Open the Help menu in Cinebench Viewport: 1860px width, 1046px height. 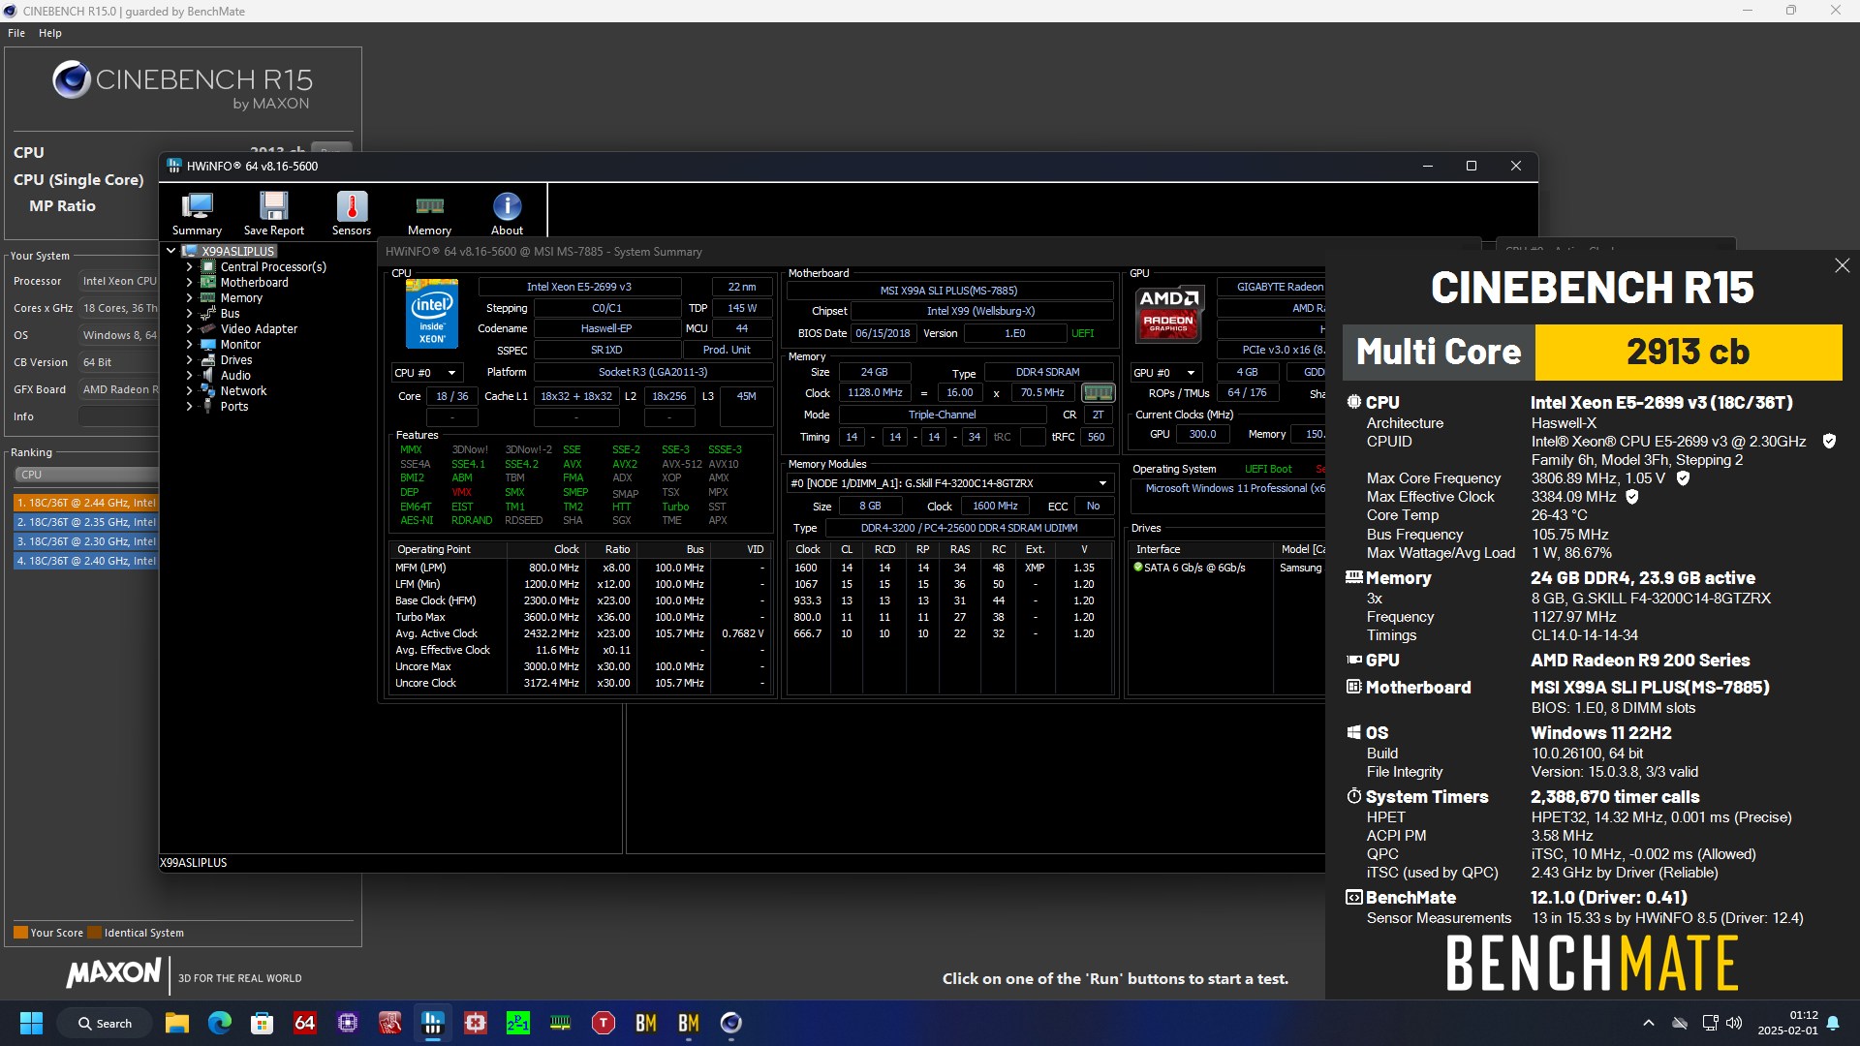coord(50,33)
